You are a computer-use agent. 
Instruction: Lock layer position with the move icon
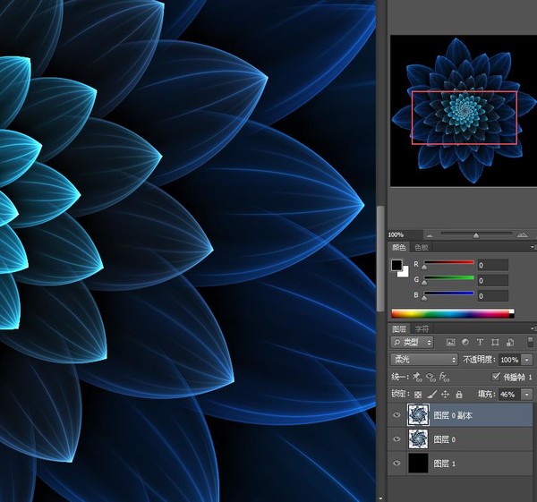coord(445,395)
